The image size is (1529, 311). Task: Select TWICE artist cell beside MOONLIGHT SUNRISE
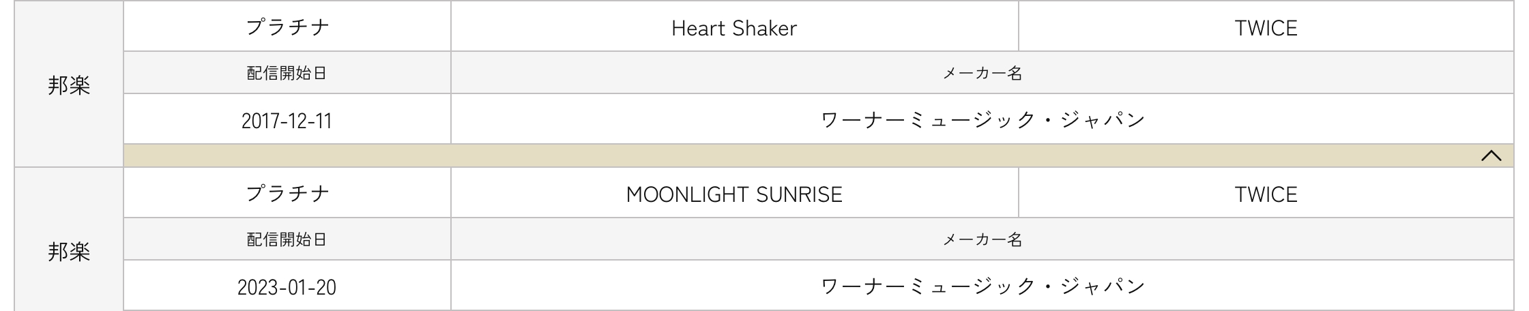click(x=1266, y=194)
